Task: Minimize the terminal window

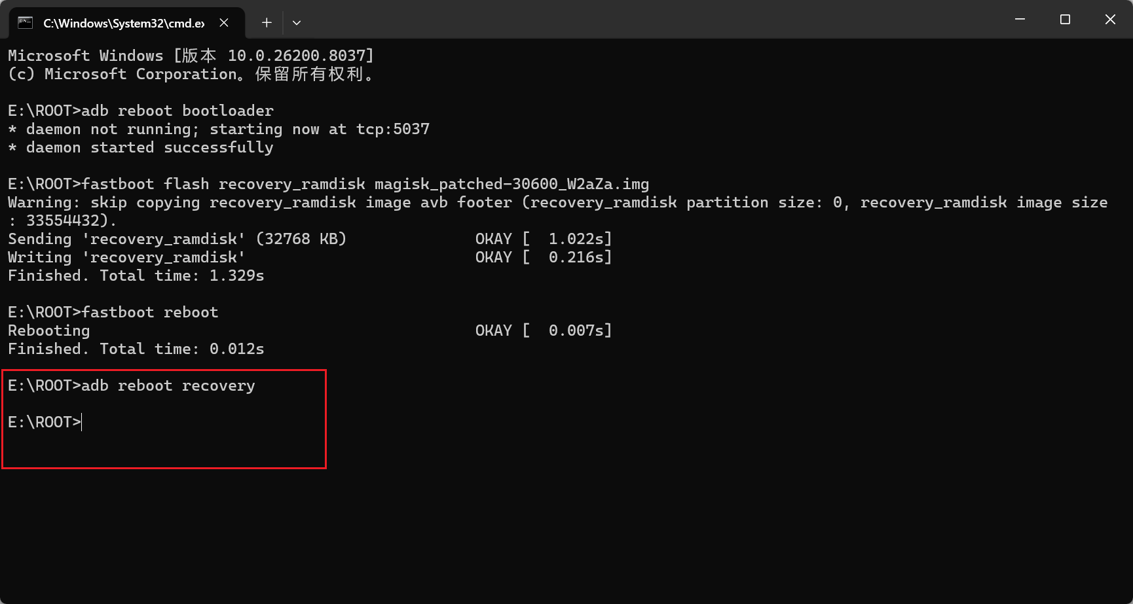Action: click(1020, 20)
